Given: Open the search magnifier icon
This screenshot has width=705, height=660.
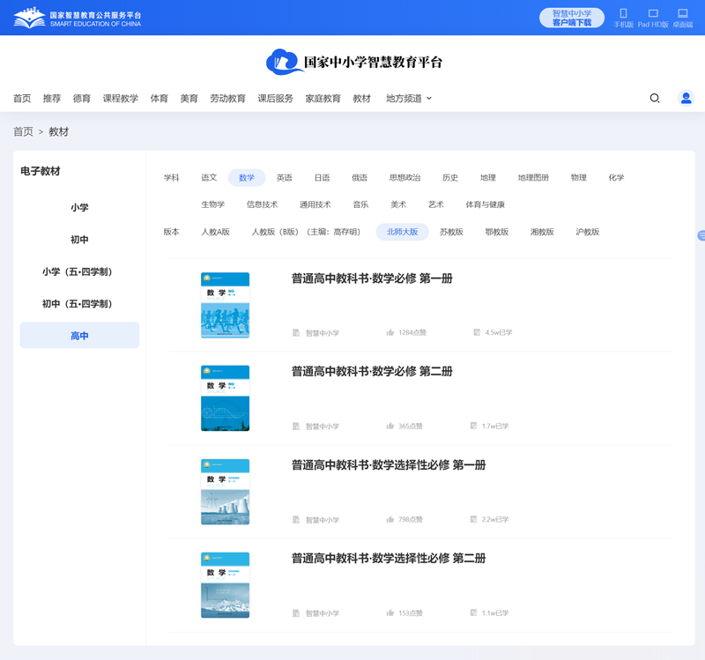Looking at the screenshot, I should [x=654, y=98].
